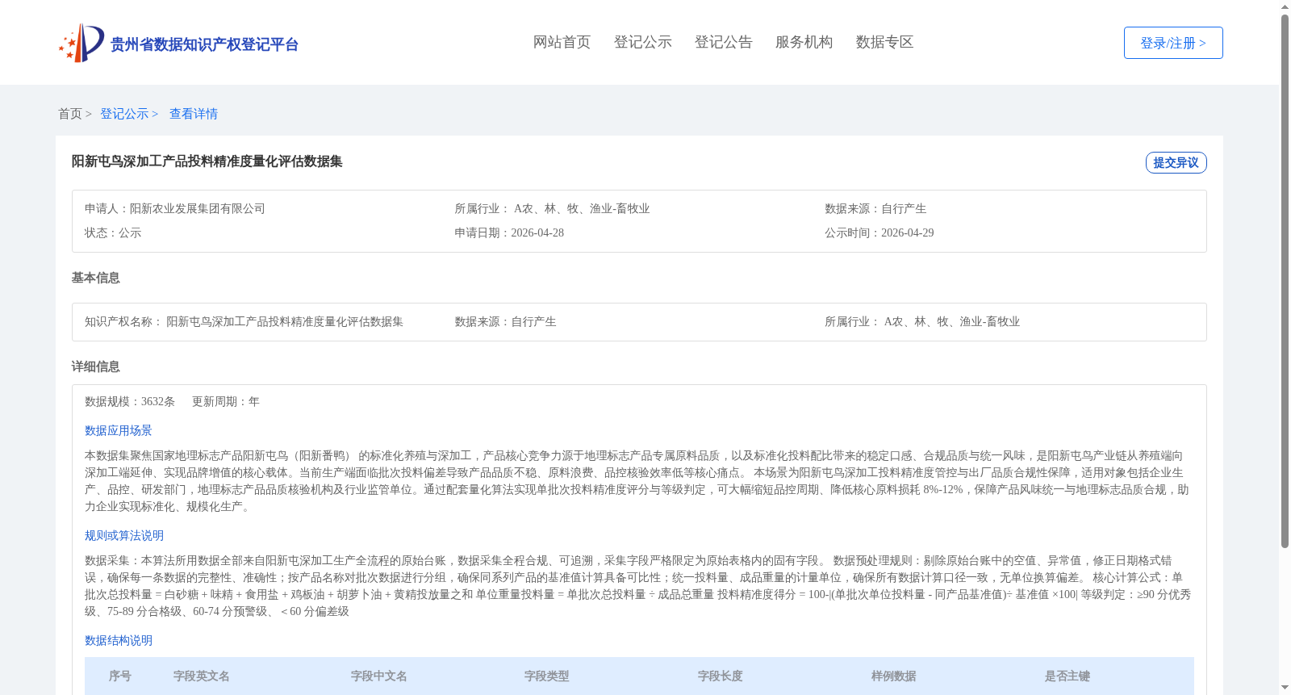
Task: Click the 详细信息 section heading
Action: point(96,366)
